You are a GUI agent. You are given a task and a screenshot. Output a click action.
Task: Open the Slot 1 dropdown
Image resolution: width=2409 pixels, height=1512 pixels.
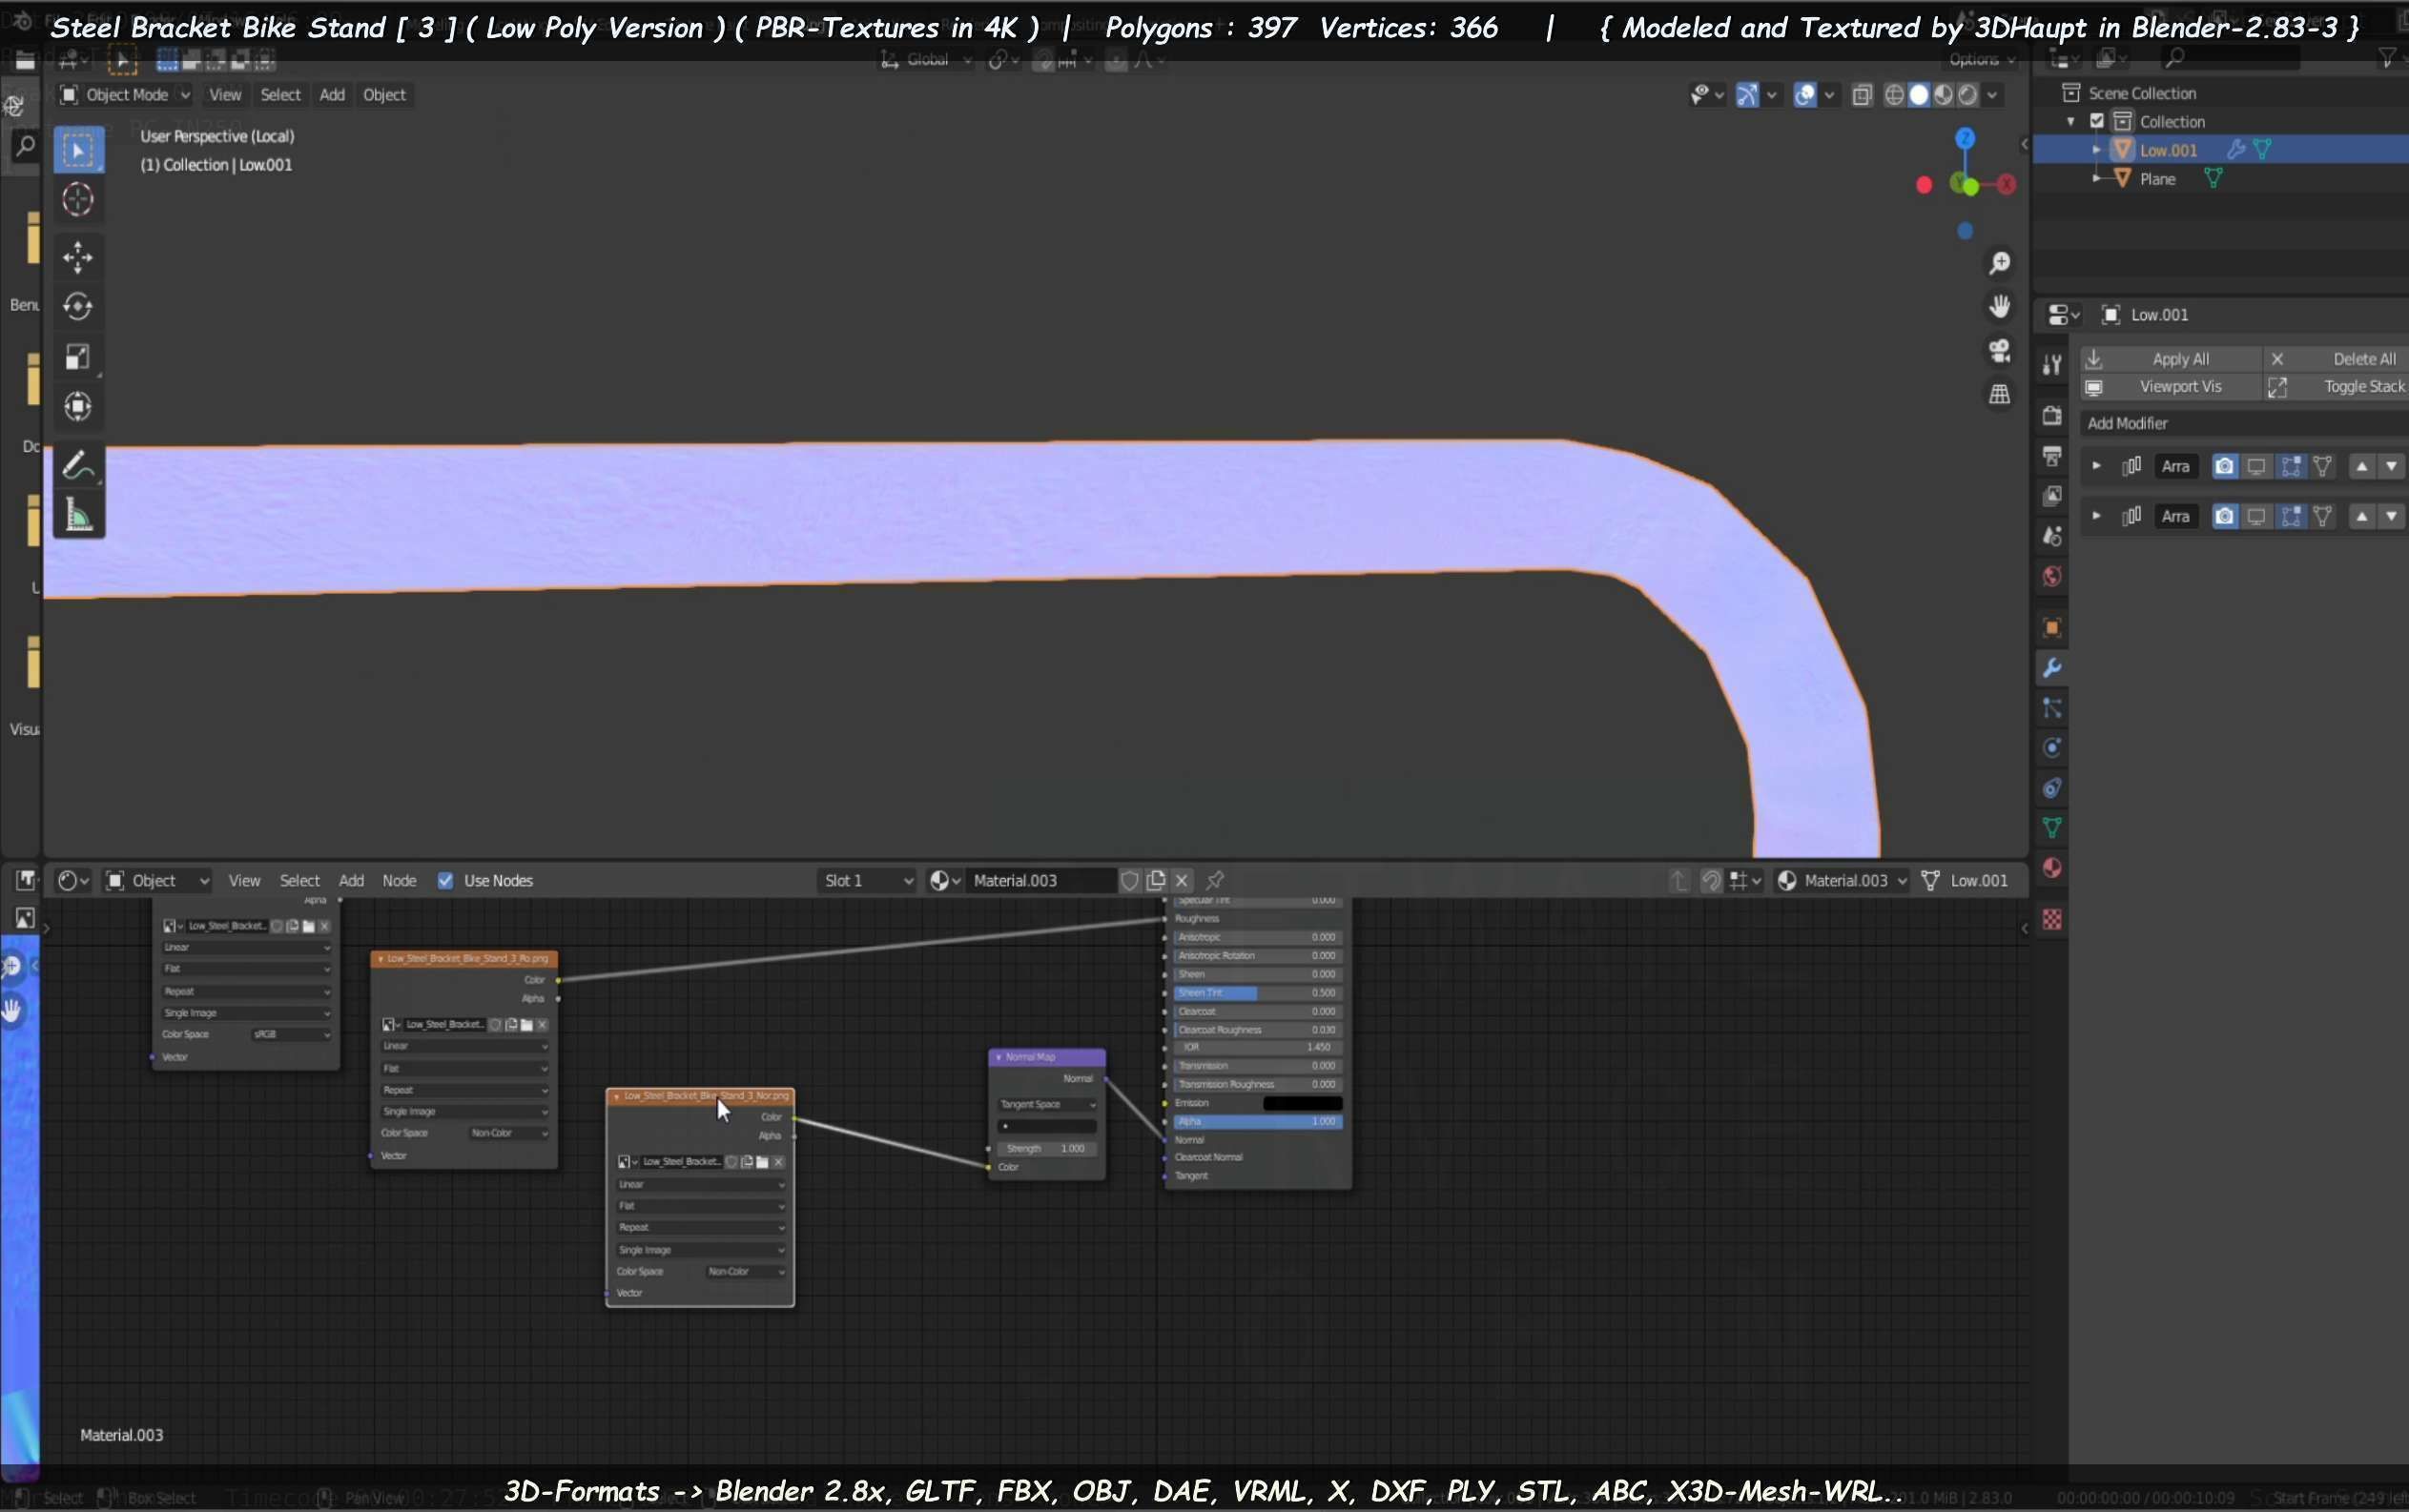click(x=866, y=880)
